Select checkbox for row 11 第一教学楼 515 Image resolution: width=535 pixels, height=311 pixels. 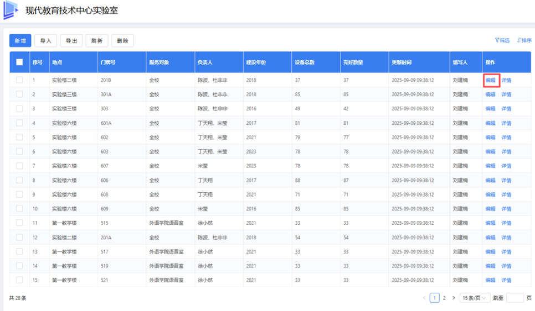click(x=19, y=223)
